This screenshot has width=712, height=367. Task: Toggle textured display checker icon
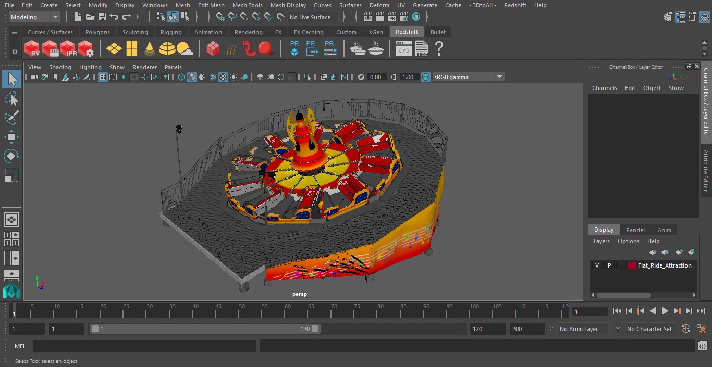coord(223,77)
